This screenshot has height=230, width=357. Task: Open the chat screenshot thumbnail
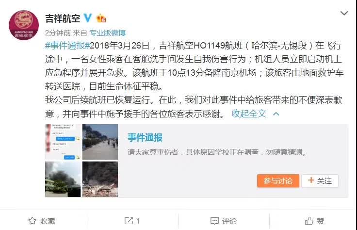point(63,142)
